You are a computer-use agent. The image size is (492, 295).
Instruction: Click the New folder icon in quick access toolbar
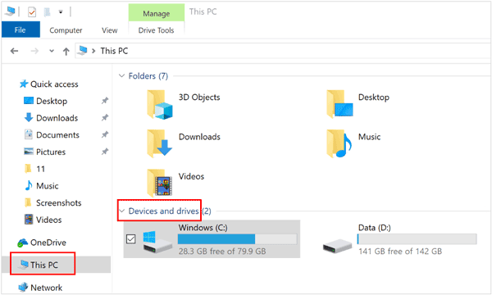[47, 12]
